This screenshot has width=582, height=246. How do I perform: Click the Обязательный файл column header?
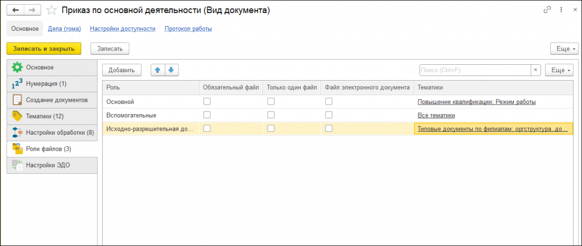coord(231,87)
